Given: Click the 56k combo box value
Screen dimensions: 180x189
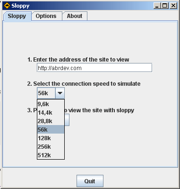Looking at the screenshot, I should [x=46, y=93].
